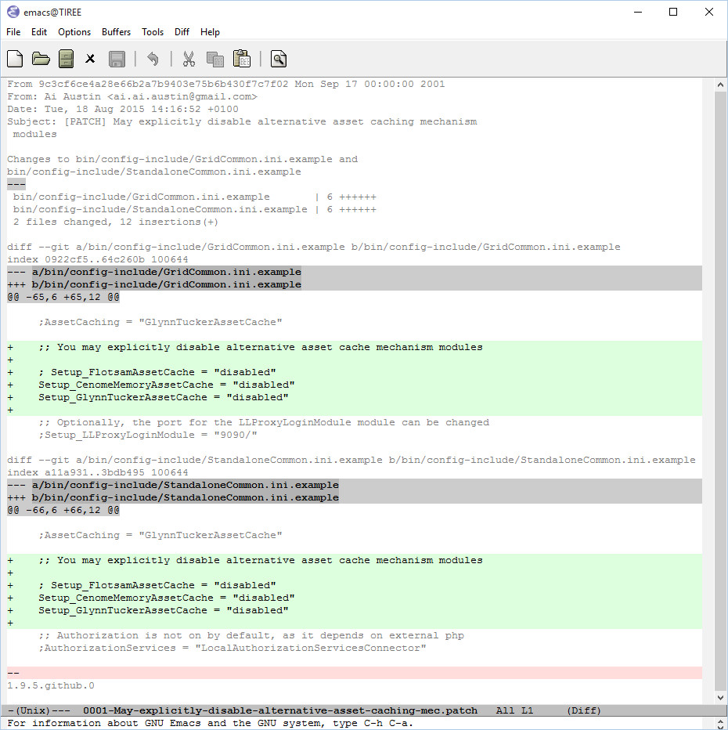This screenshot has height=730, width=728.
Task: Open Dired via the filing cabinet icon
Action: click(66, 59)
